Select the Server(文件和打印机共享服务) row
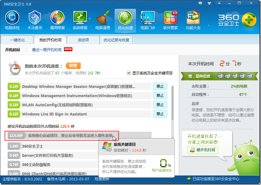The width and height of the screenshot is (261, 185). [x=53, y=155]
